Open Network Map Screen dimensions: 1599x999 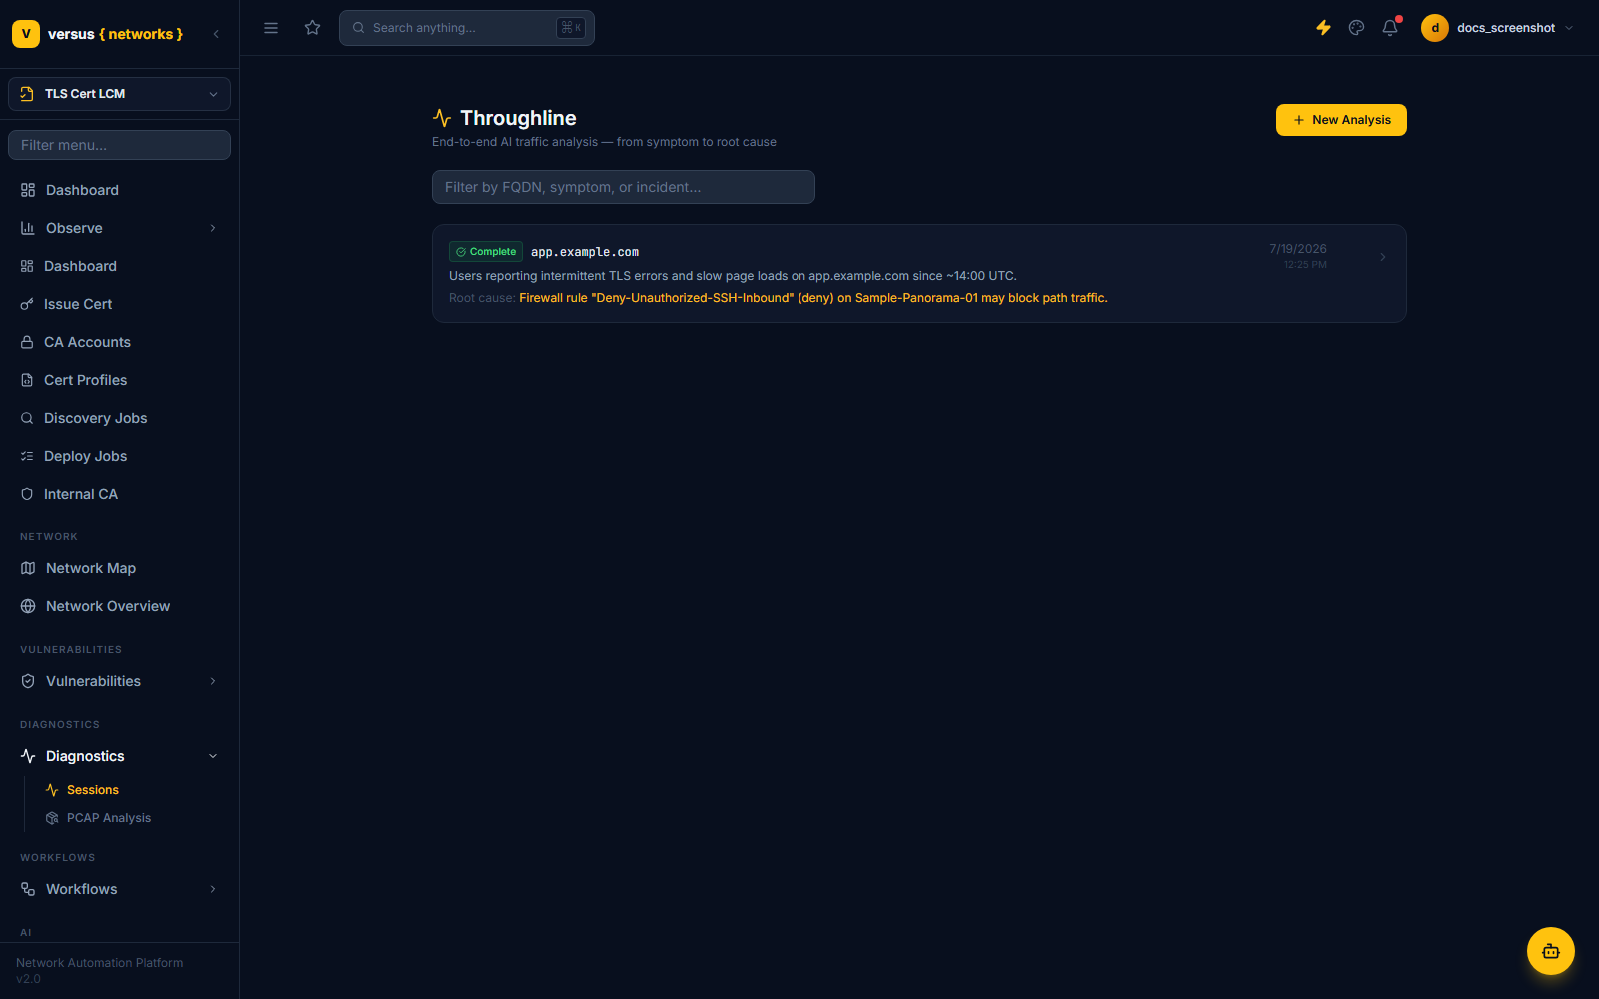coord(119,568)
